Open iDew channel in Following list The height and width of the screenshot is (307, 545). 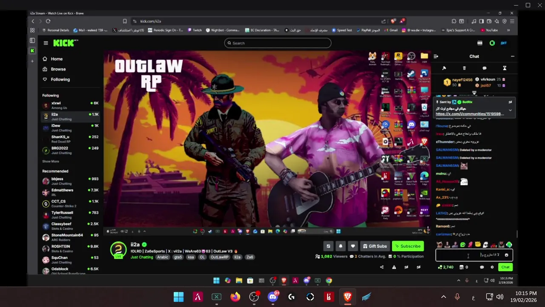pyautogui.click(x=71, y=128)
